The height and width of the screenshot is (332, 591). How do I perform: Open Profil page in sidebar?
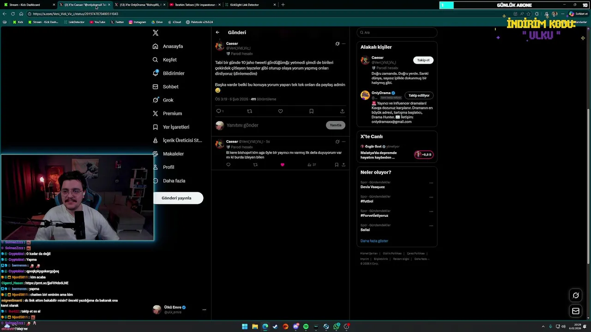pyautogui.click(x=164, y=167)
